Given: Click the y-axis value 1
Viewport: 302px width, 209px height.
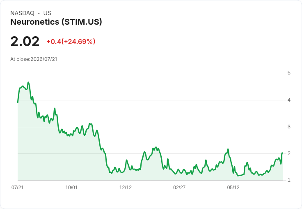Looking at the screenshot, I should (x=289, y=180).
